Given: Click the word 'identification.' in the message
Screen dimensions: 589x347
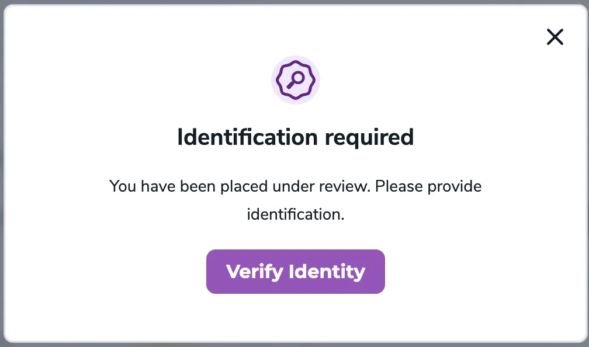Looking at the screenshot, I should tap(296, 214).
